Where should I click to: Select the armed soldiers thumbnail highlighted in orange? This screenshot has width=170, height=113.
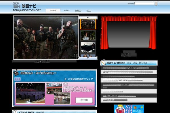click(88, 24)
